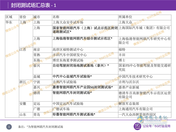Click the 华东 region cell
Screen dimensions: 176x132
tap(12, 69)
